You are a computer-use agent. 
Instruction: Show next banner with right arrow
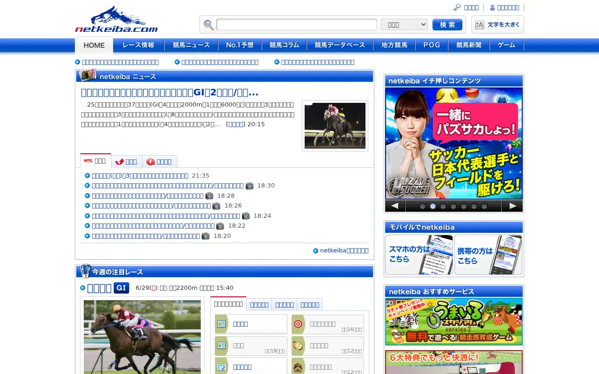512,206
